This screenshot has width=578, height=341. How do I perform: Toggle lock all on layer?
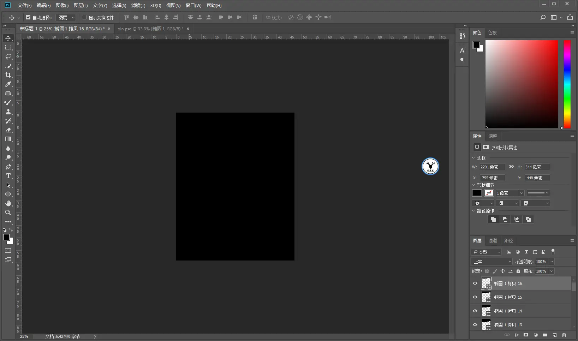[x=518, y=271]
